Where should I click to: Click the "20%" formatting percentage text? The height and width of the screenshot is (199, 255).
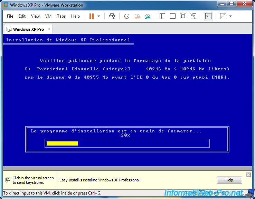[125, 135]
